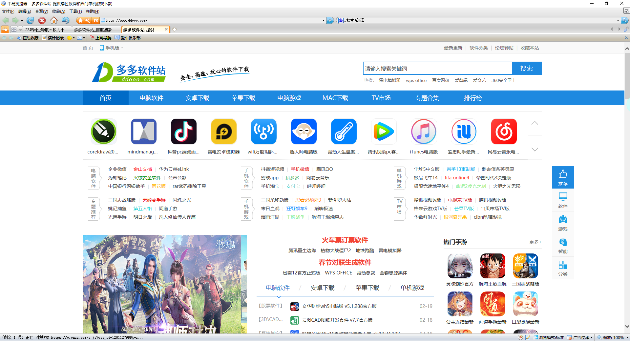Open the 雷电安卓模拟器 icon
This screenshot has height=341, width=630.
coord(223,131)
